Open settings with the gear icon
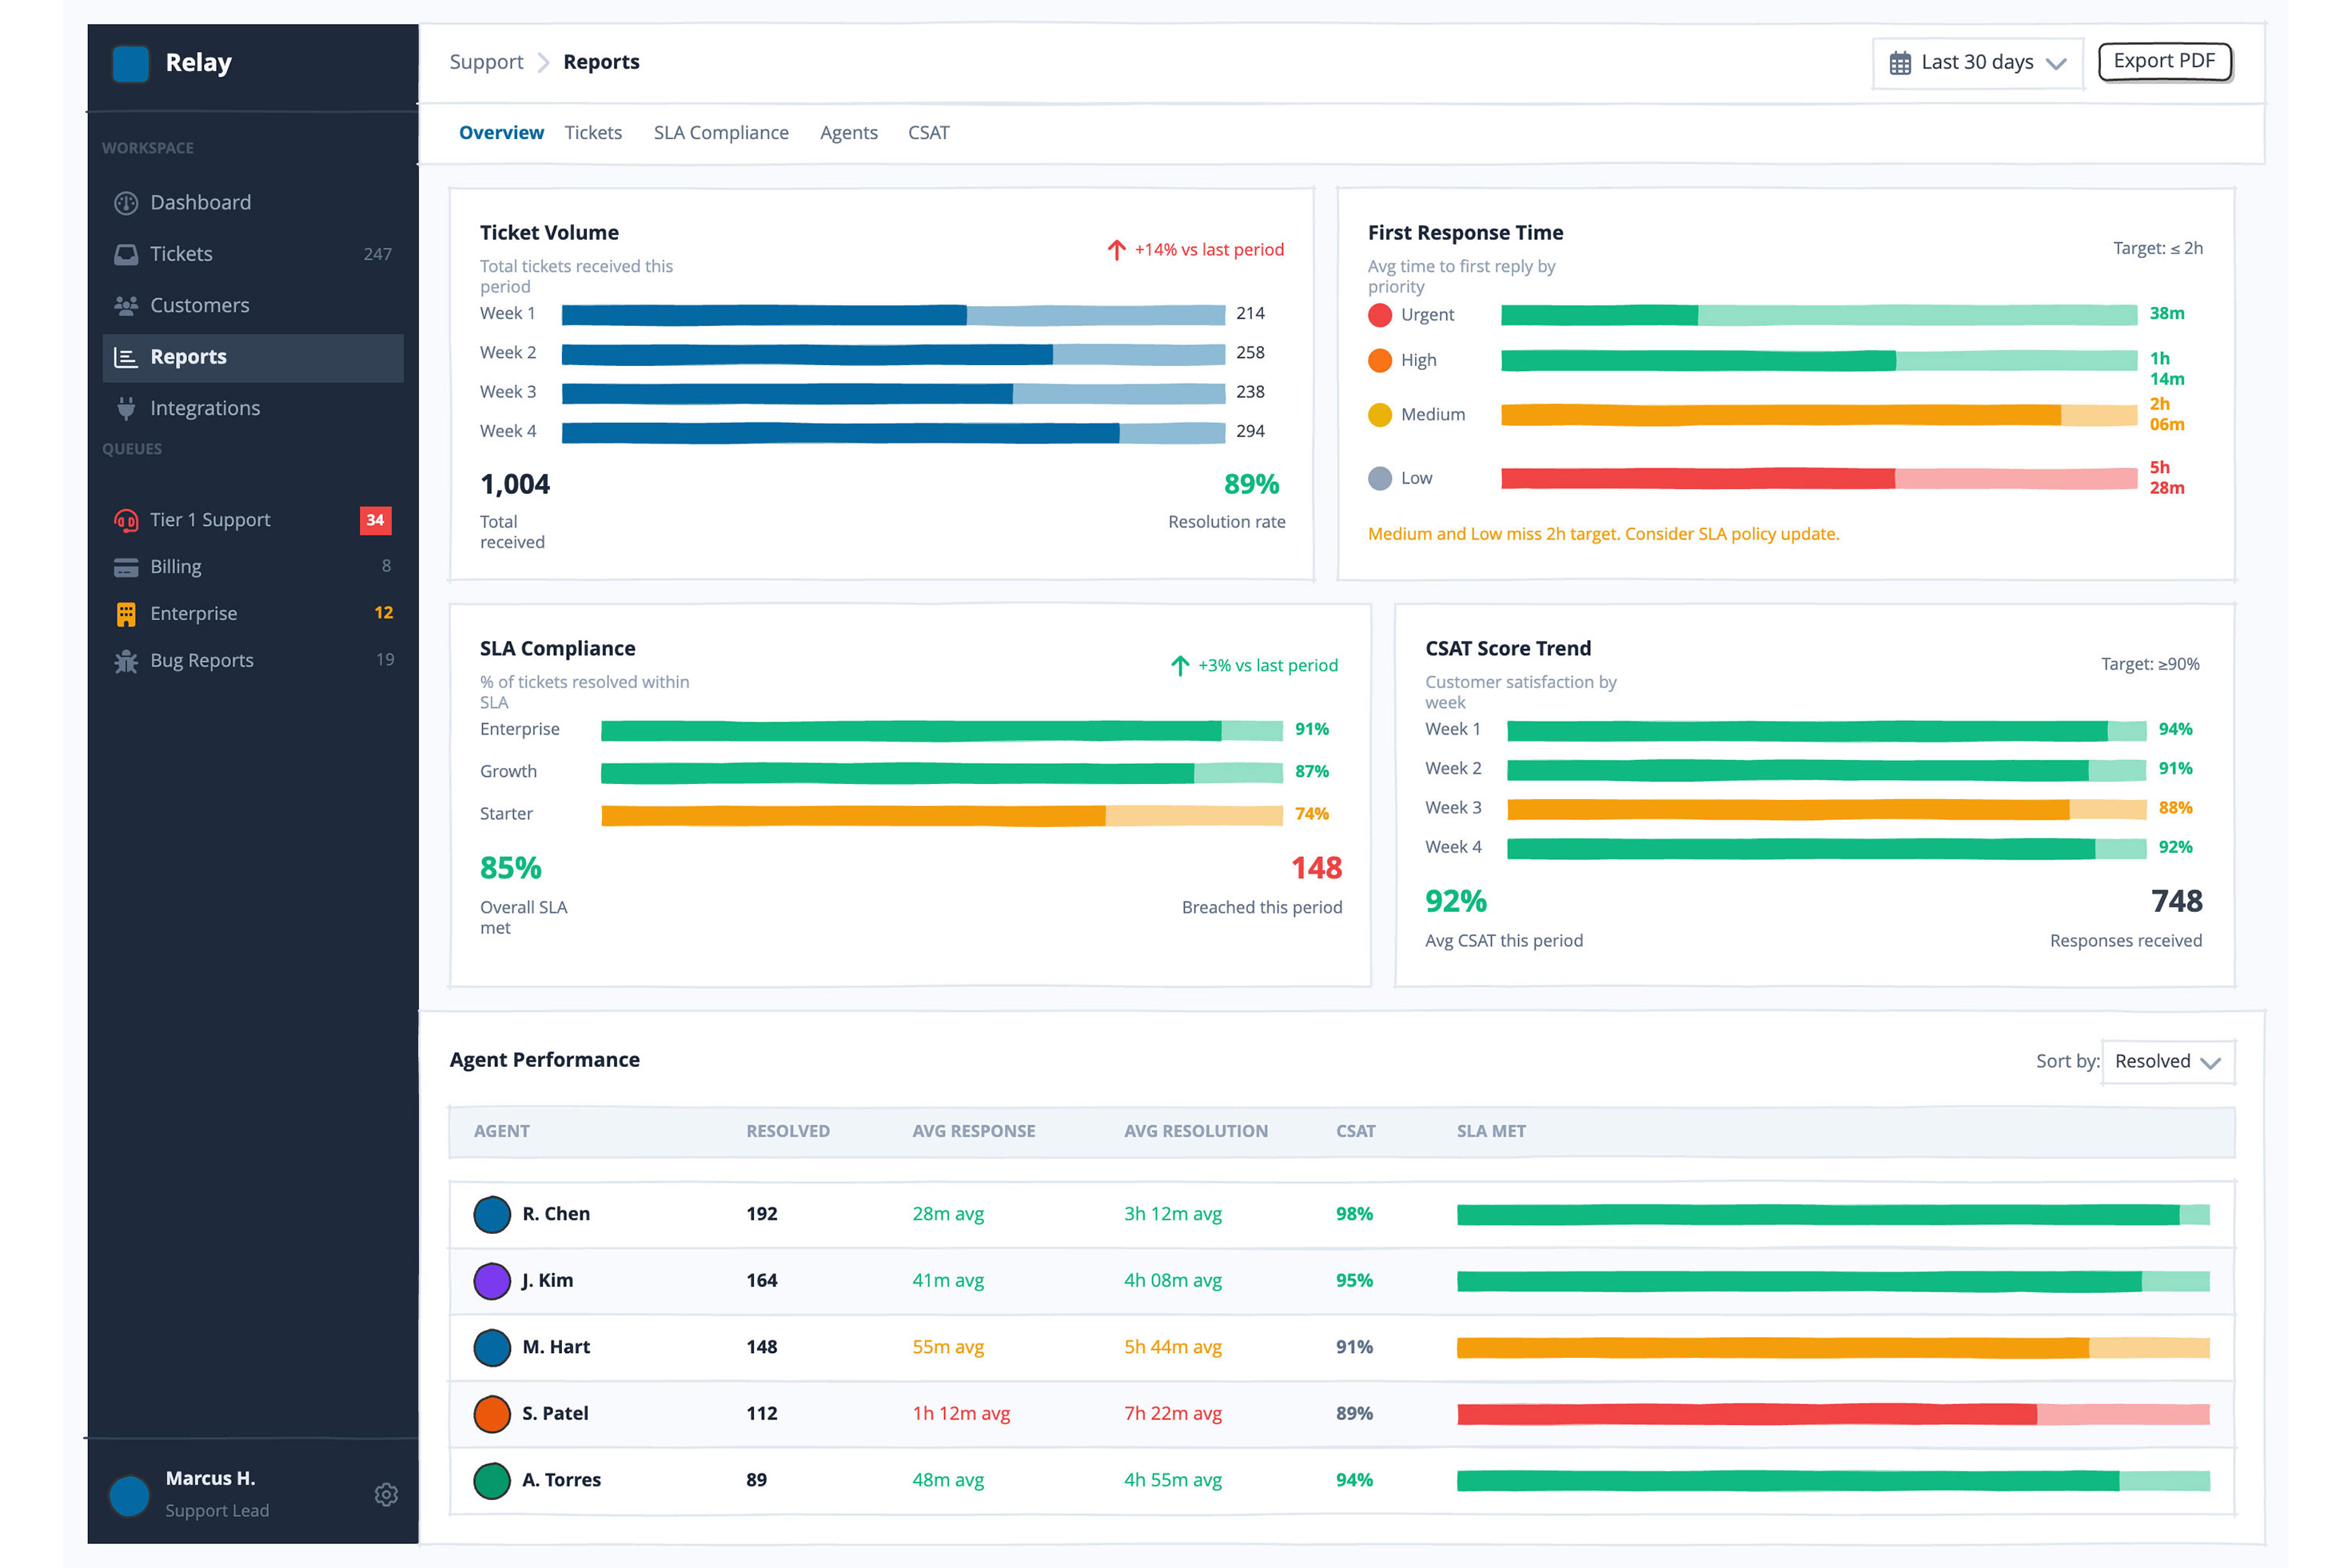 pos(386,1494)
